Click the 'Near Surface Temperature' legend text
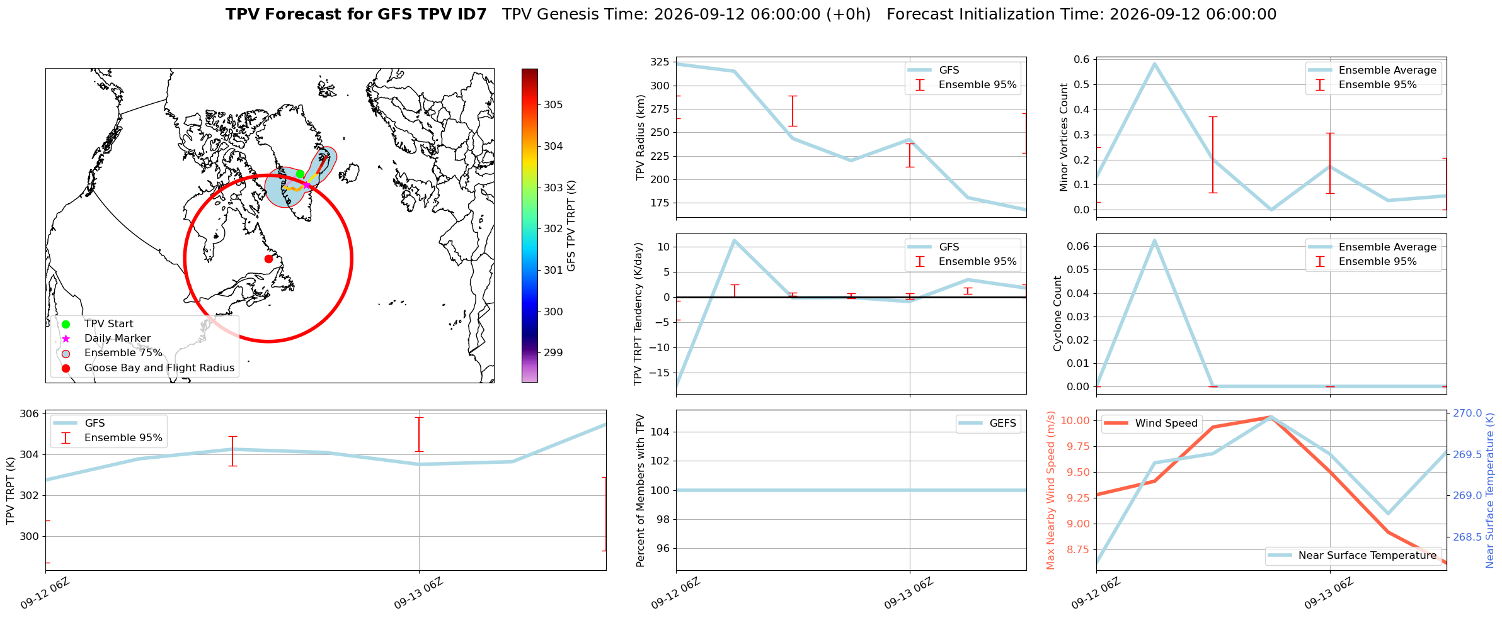Viewport: 1502px width, 618px height. point(1368,556)
